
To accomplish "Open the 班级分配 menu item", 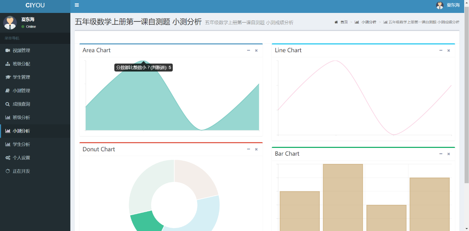I will pos(35,64).
